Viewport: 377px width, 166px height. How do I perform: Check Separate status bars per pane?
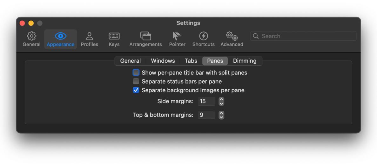(136, 81)
